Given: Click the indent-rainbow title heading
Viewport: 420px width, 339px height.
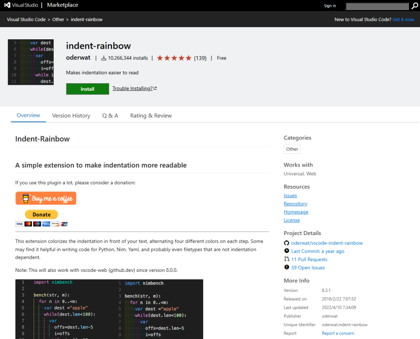Looking at the screenshot, I should point(98,46).
